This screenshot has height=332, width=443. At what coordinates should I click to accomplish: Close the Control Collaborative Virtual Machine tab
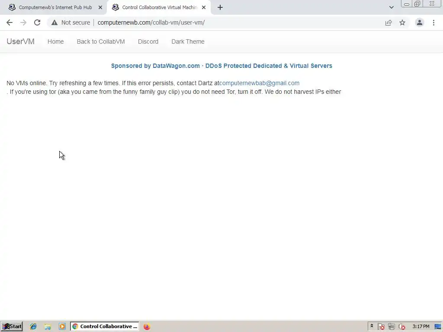click(x=204, y=7)
